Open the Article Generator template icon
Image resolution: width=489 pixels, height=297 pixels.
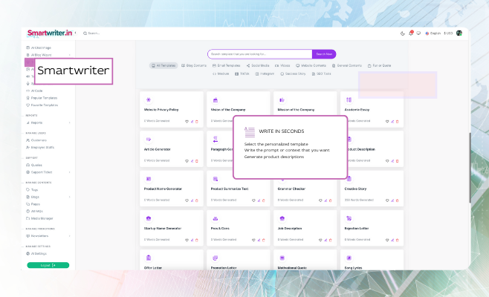149,140
